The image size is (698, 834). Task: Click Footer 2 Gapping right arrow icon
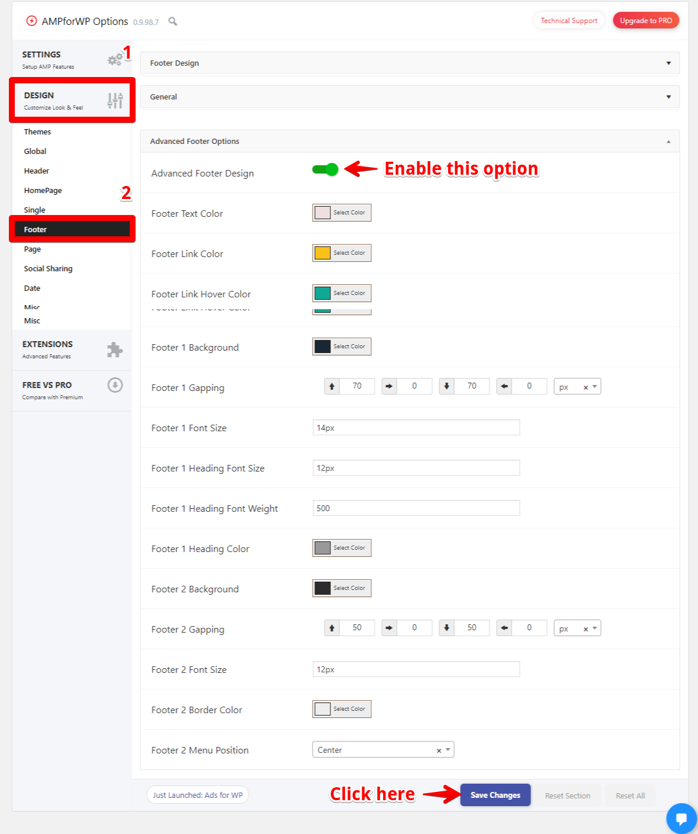(x=389, y=628)
